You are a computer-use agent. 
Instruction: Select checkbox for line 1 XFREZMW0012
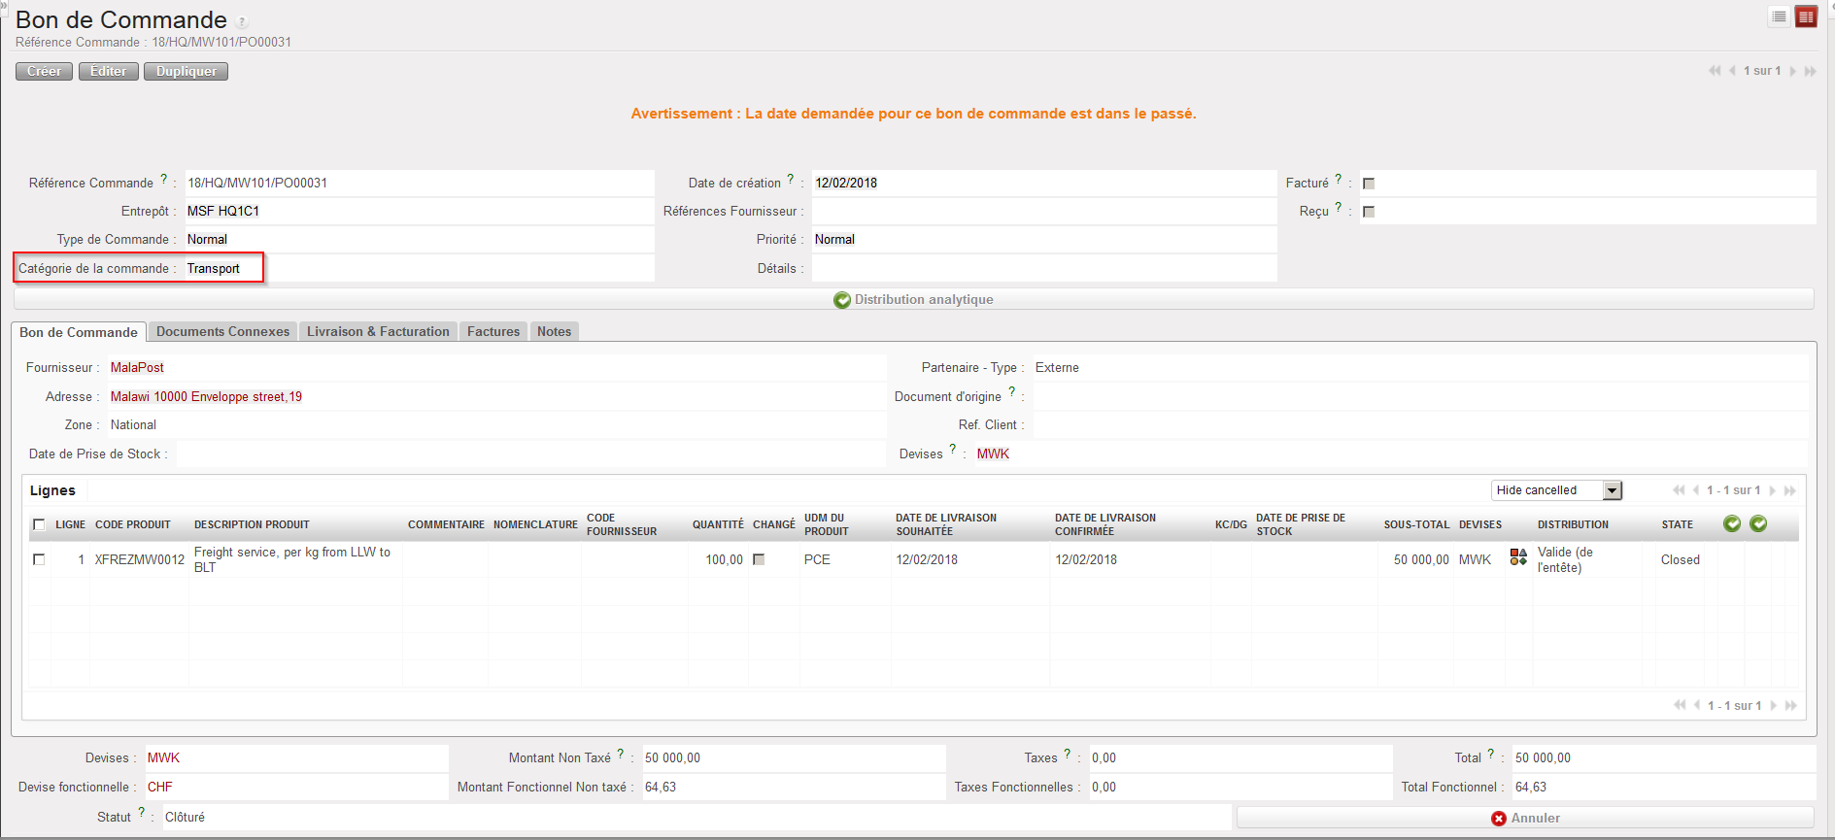pyautogui.click(x=40, y=559)
